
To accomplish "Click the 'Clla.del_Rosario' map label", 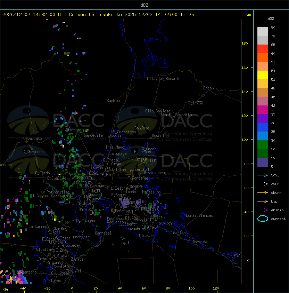I will [x=164, y=79].
